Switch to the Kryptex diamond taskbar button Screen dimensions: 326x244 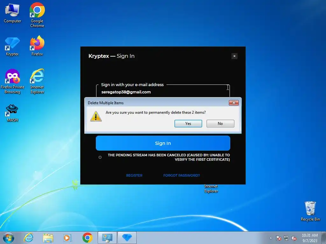click(x=127, y=238)
